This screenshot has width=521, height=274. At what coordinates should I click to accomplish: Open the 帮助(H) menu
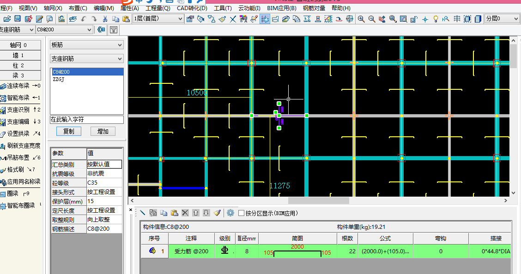click(x=341, y=8)
